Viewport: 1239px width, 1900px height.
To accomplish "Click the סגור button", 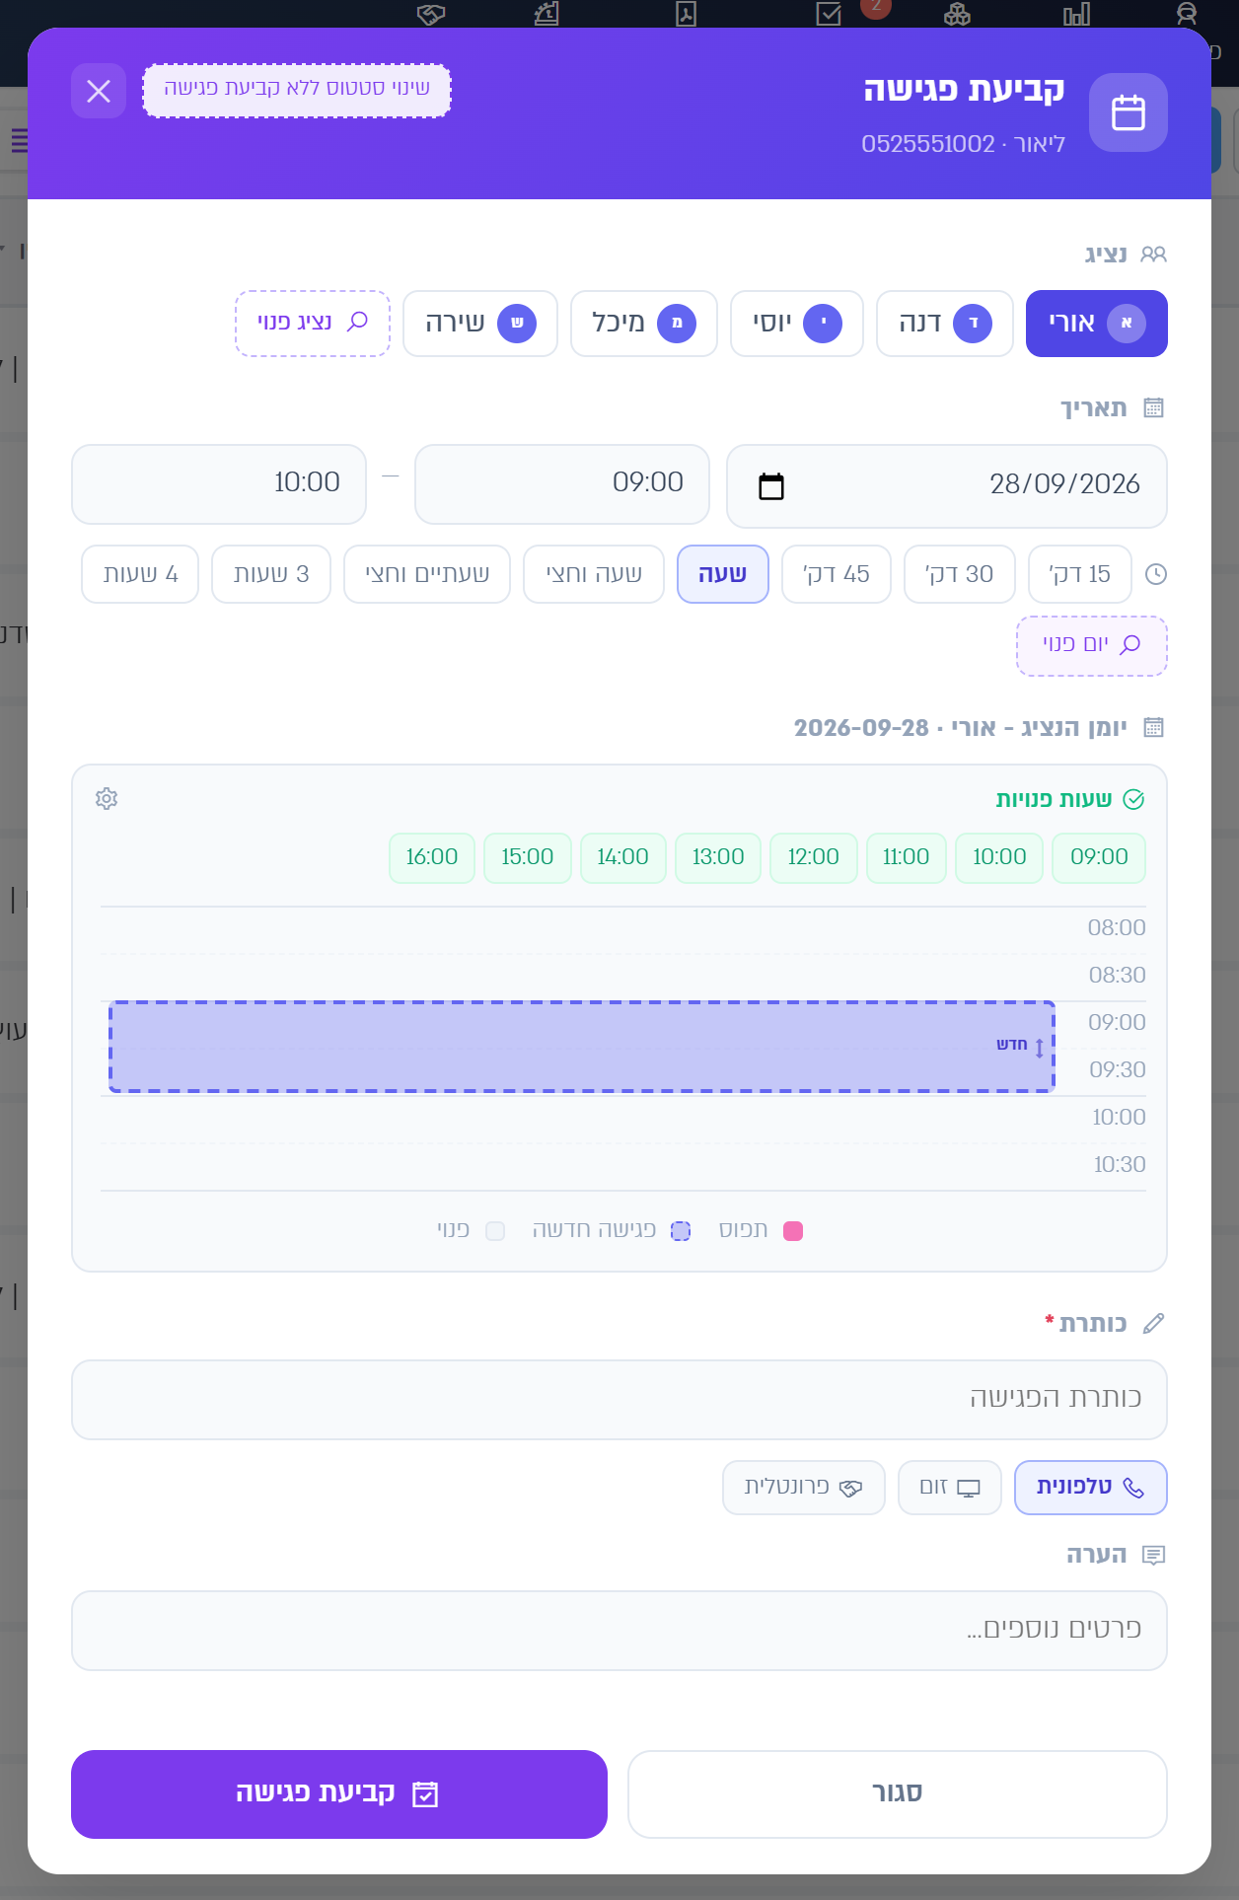I will pos(898,1794).
